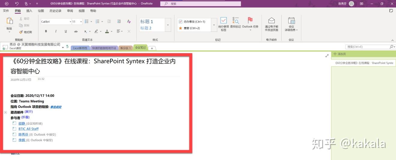Decrease indent of paragraph
This screenshot has height=160, width=396.
pyautogui.click(x=109, y=22)
